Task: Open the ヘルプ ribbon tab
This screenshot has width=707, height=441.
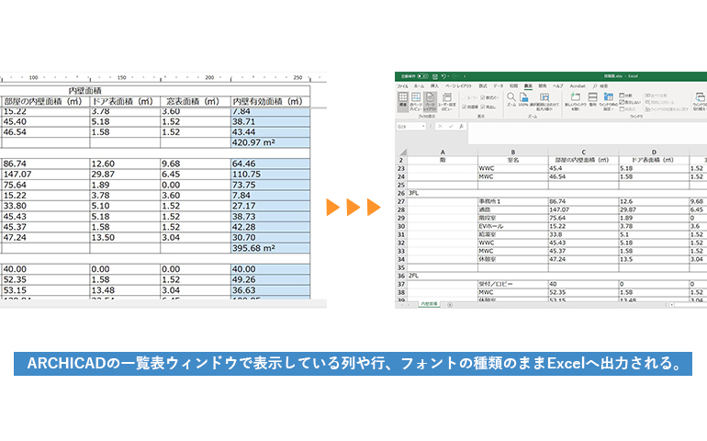Action: click(x=557, y=86)
